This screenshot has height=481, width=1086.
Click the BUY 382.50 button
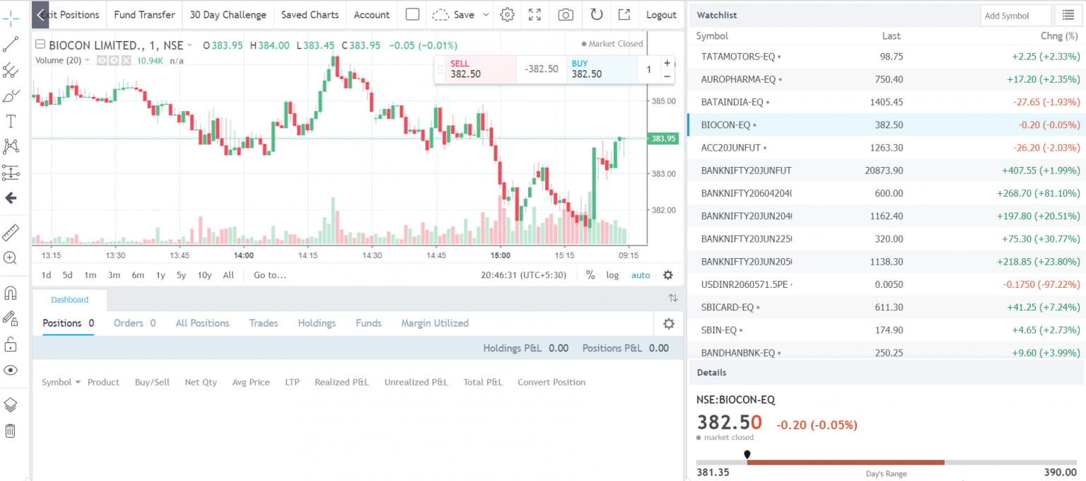point(602,68)
